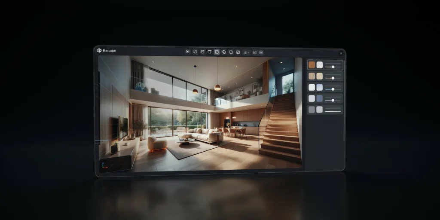Select the dark brown wood material swatch
This screenshot has width=440, height=220.
pyautogui.click(x=312, y=65)
